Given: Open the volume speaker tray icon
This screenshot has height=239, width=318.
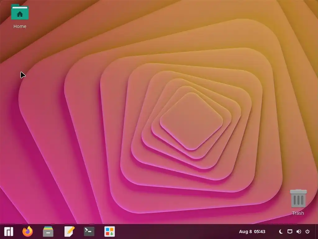Looking at the screenshot, I should 299,232.
